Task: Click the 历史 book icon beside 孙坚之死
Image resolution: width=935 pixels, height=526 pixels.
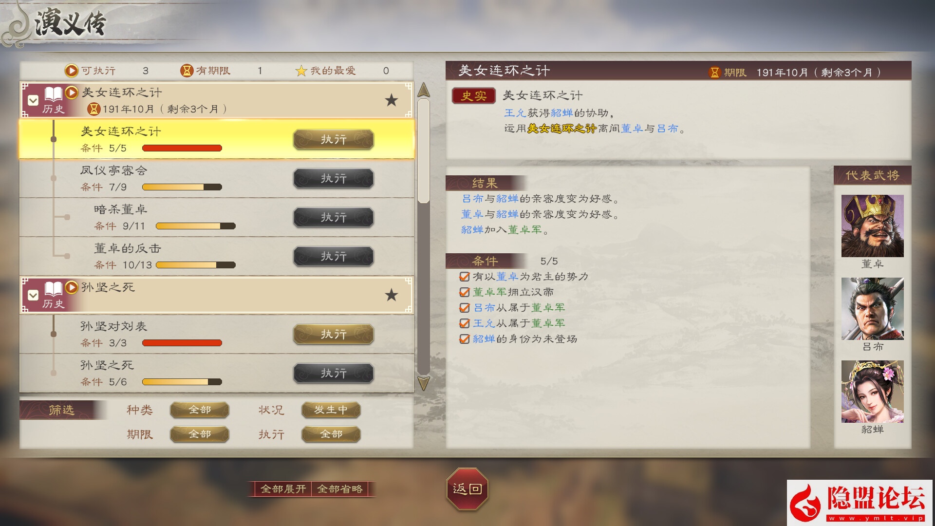Action: (x=53, y=289)
